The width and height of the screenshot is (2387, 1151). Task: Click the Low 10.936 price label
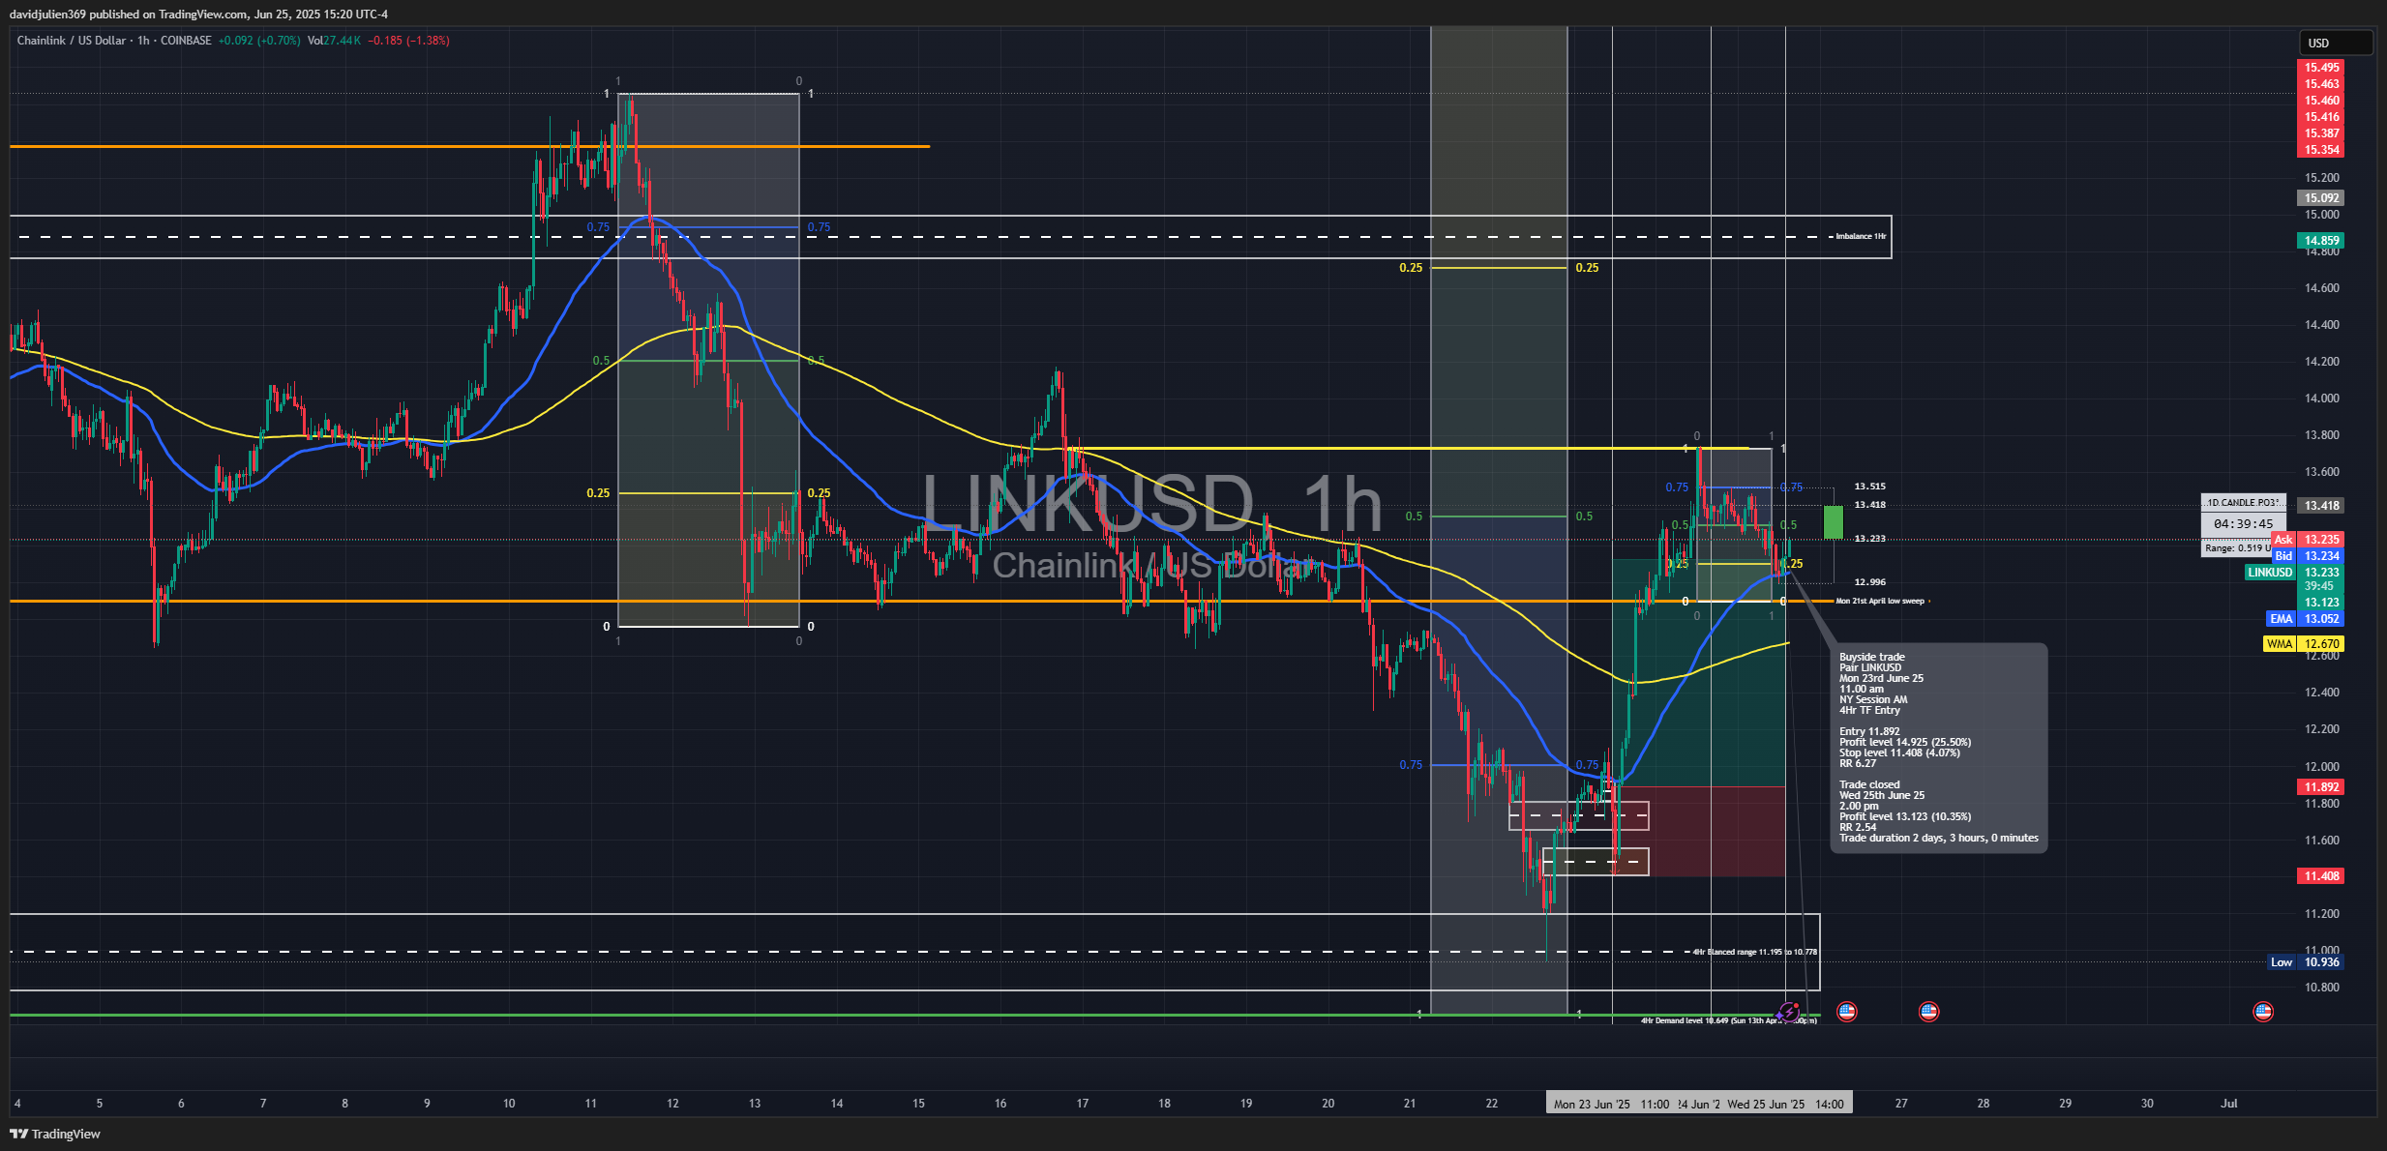pos(2307,962)
